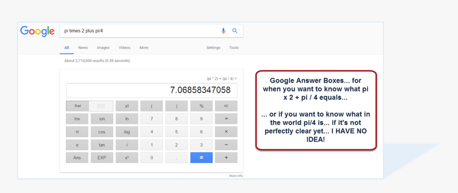Click the open parenthesis key
Image resolution: width=458 pixels, height=193 pixels.
pos(152,106)
